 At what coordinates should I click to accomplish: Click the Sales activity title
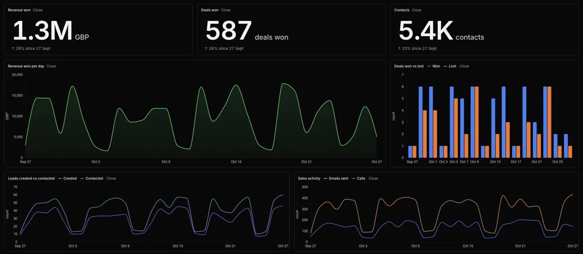pyautogui.click(x=309, y=178)
